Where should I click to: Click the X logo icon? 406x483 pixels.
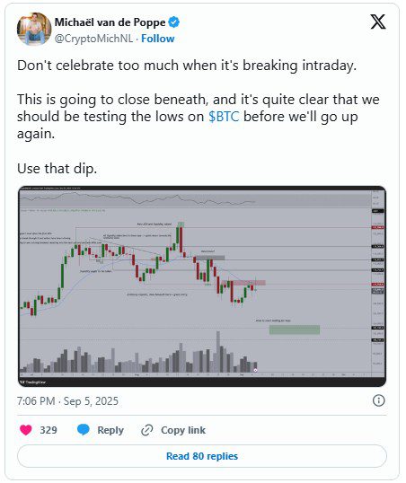pyautogui.click(x=378, y=22)
